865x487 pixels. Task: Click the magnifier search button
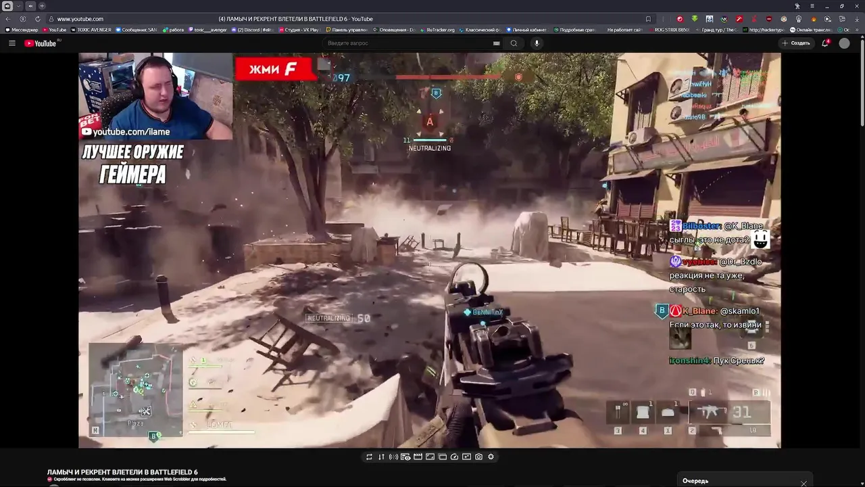514,43
